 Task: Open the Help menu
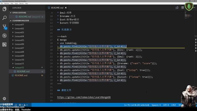point(26,3)
